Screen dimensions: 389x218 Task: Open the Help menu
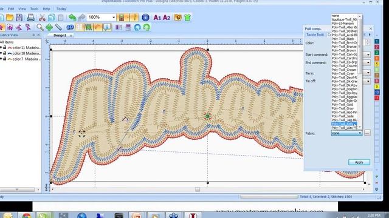pyautogui.click(x=46, y=8)
